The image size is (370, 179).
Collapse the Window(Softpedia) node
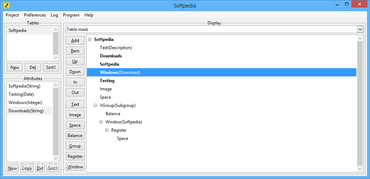point(101,122)
